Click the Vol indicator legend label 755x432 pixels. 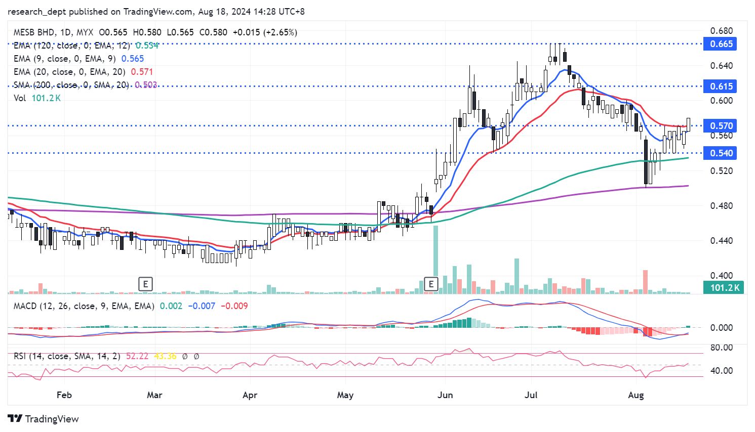click(x=20, y=98)
